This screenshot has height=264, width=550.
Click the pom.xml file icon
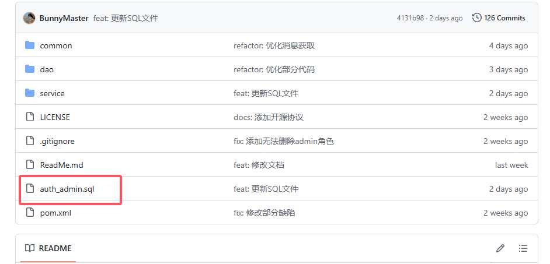coord(30,212)
